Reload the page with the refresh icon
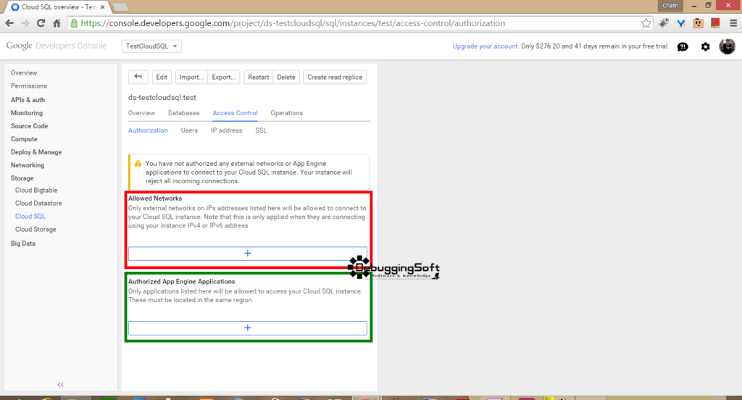The image size is (742, 400). (41, 23)
